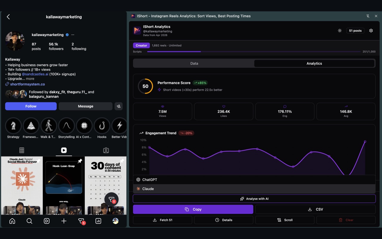
Task: Switch to the Data tab
Action: pos(194,63)
